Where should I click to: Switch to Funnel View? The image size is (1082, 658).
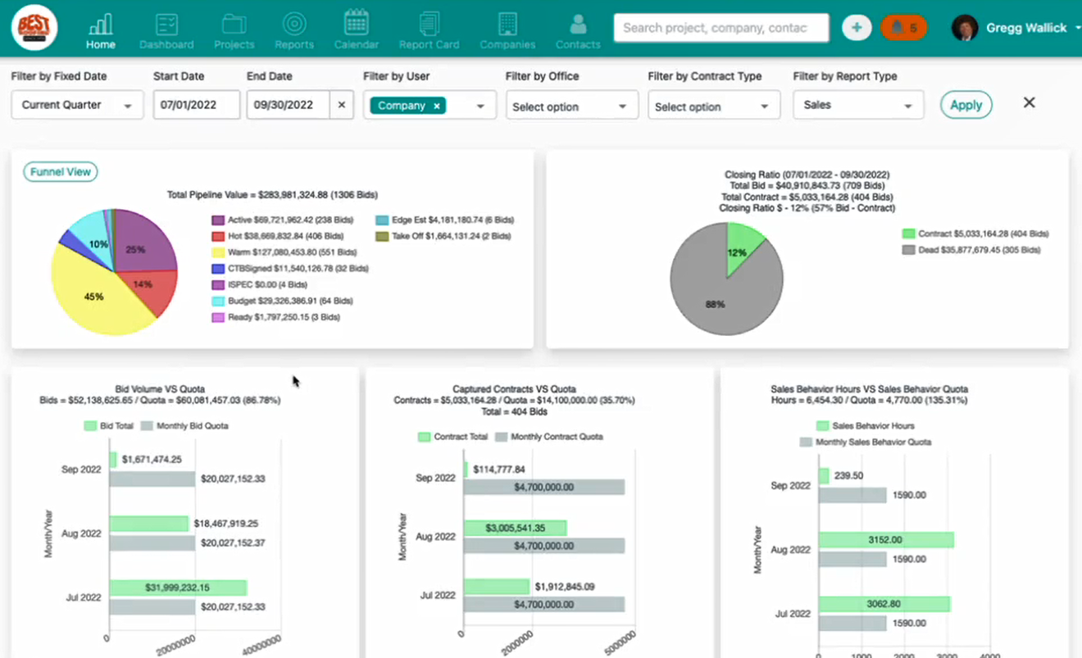click(x=61, y=172)
